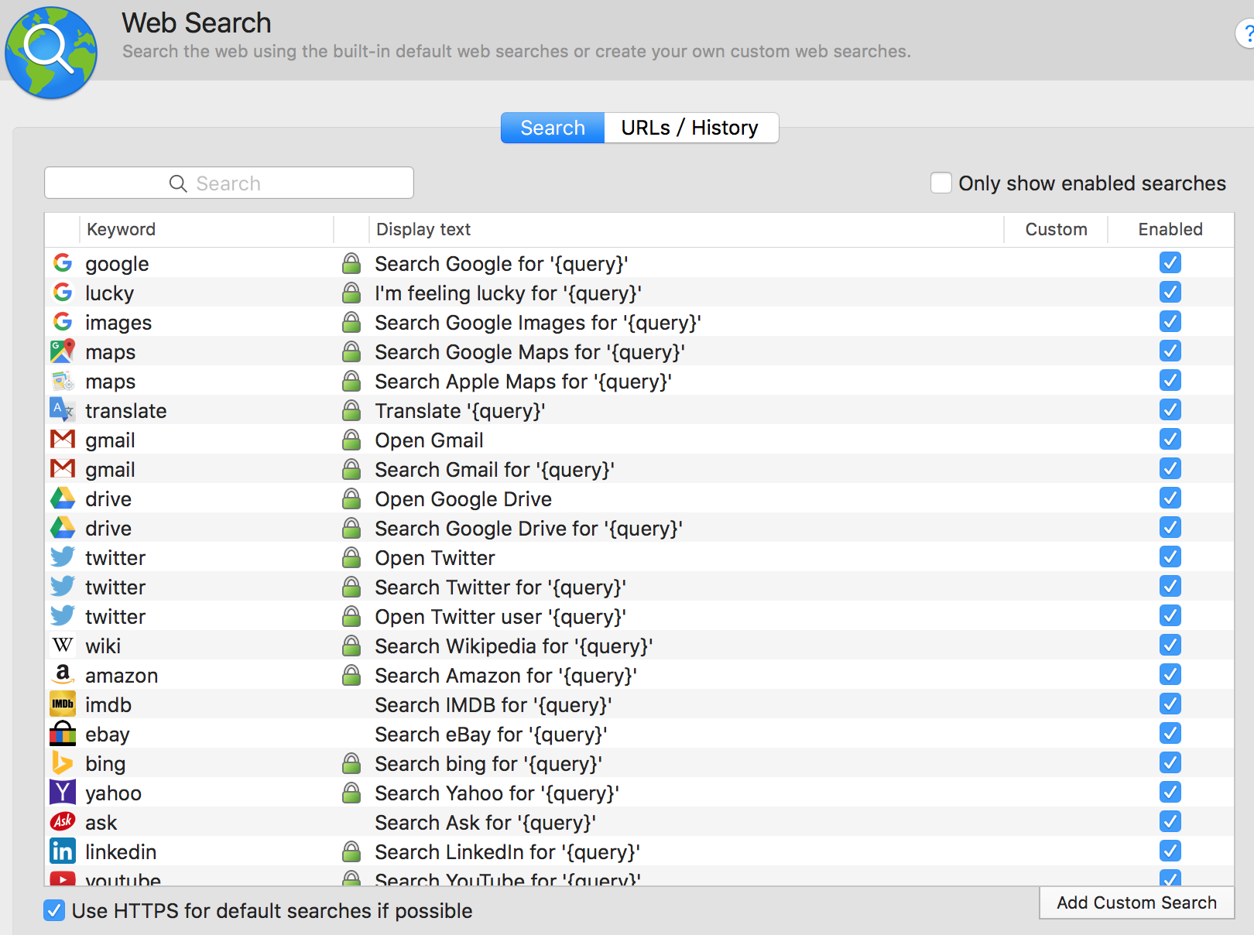Click the Add Custom Search button
Image resolution: width=1254 pixels, height=935 pixels.
click(1136, 902)
